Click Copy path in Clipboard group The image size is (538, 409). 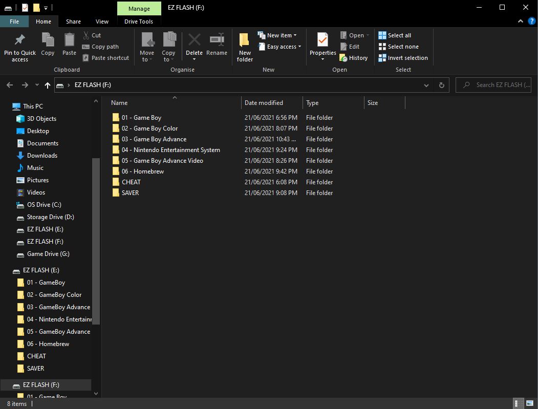(100, 46)
